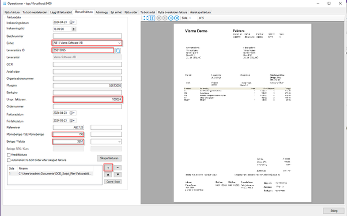Click the invoice preview page
The width and height of the screenshot is (347, 216).
click(242, 113)
